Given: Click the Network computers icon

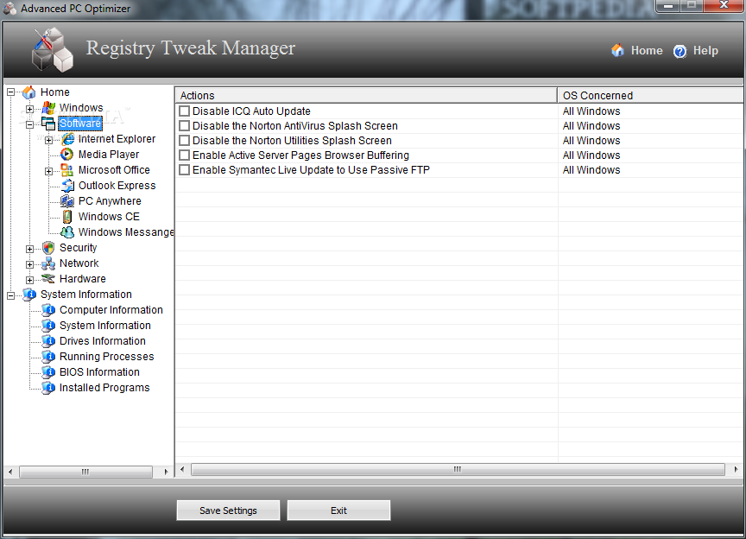Looking at the screenshot, I should coord(48,263).
